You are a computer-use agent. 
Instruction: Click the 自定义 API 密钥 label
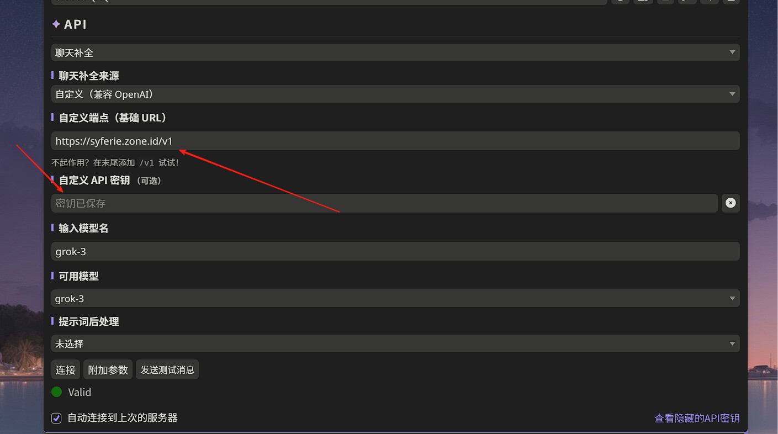click(x=94, y=181)
